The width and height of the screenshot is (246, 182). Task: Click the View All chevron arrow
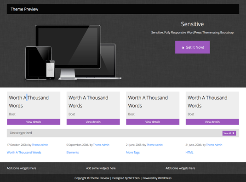(233, 133)
